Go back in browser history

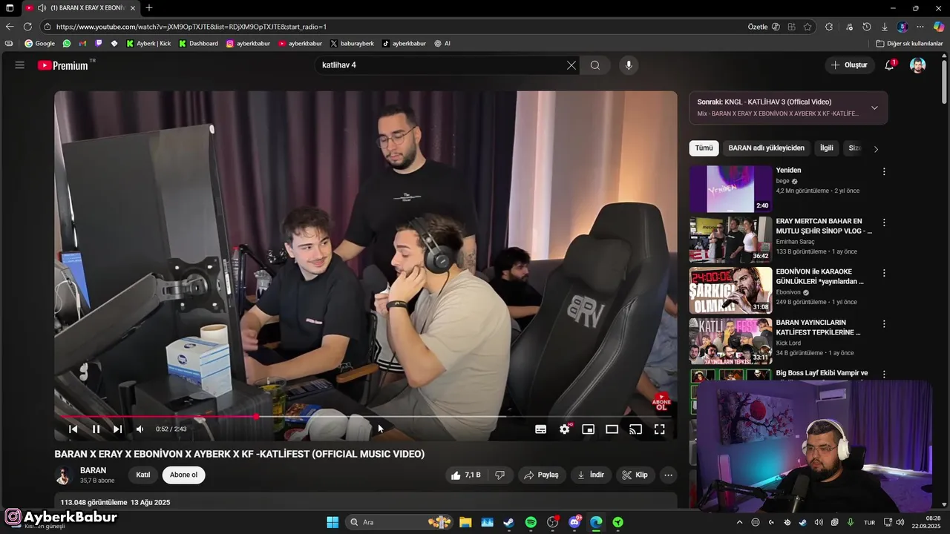pyautogui.click(x=10, y=27)
